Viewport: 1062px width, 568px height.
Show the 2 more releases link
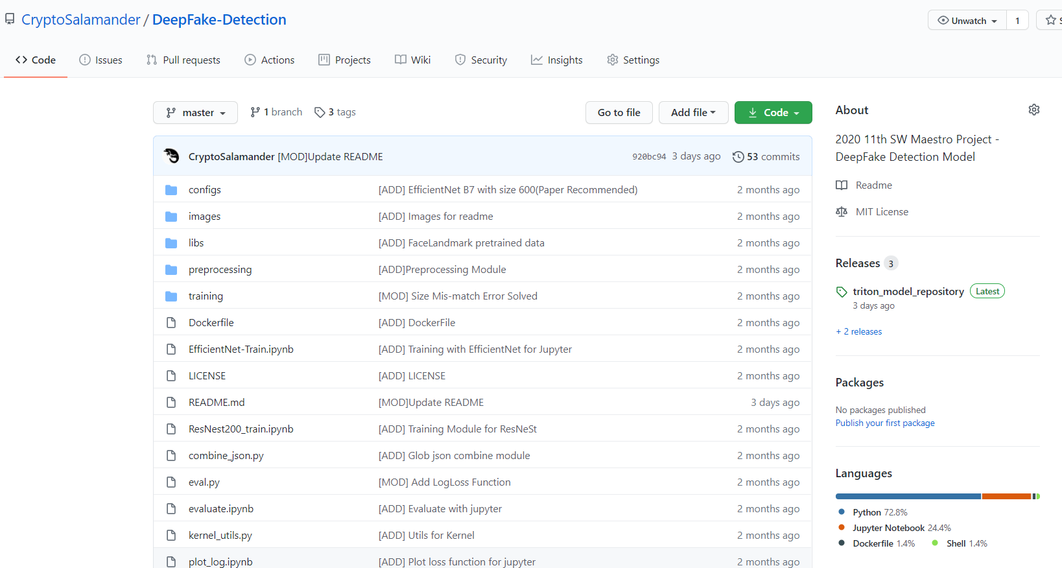[x=859, y=331]
